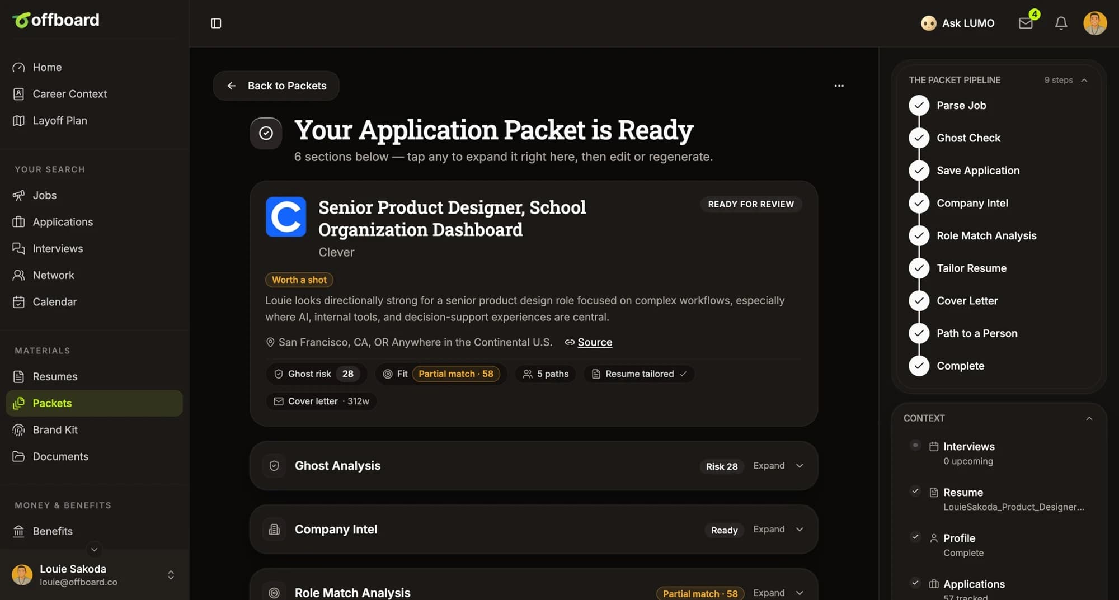Open Interviews in sidebar

click(x=94, y=248)
